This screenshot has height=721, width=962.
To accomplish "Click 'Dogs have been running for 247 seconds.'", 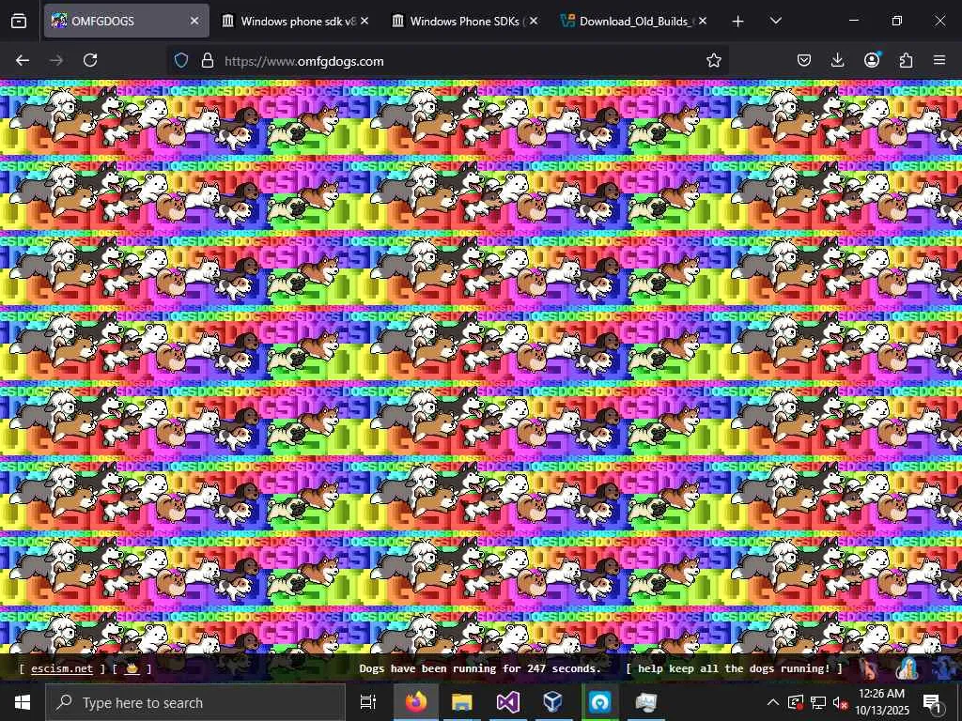I will point(480,668).
